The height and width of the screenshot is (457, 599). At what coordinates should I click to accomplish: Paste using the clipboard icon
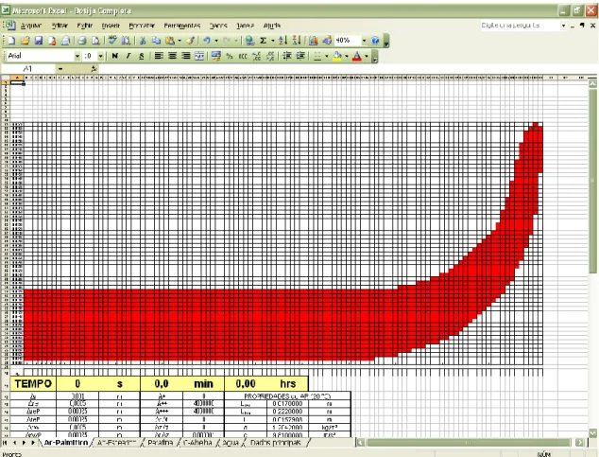(170, 41)
